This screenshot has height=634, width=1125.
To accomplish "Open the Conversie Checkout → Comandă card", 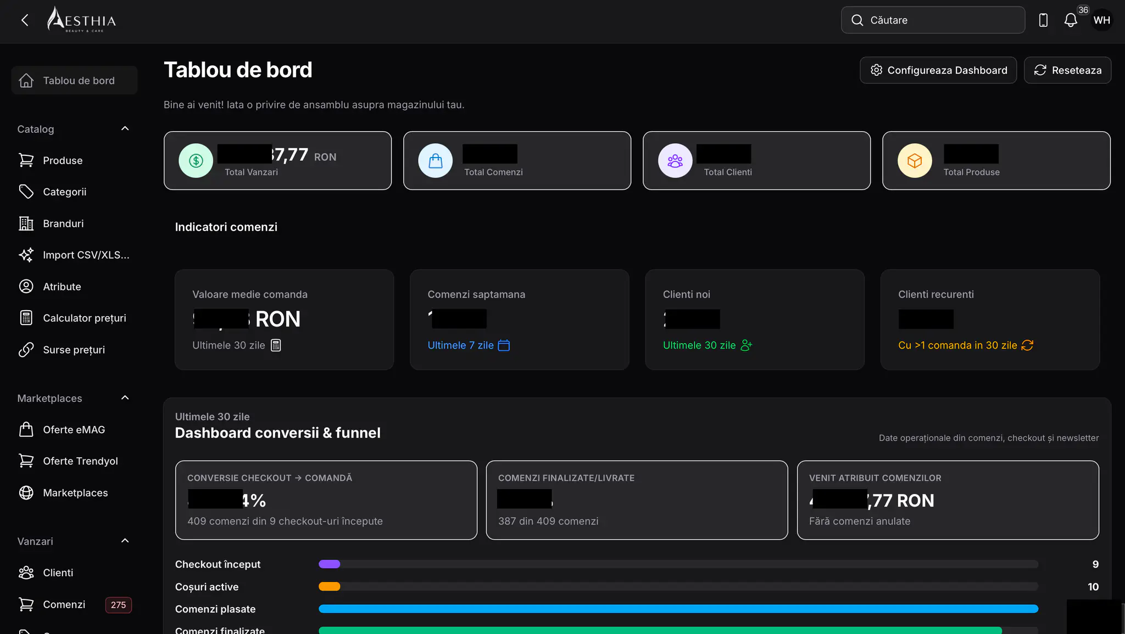I will point(326,500).
